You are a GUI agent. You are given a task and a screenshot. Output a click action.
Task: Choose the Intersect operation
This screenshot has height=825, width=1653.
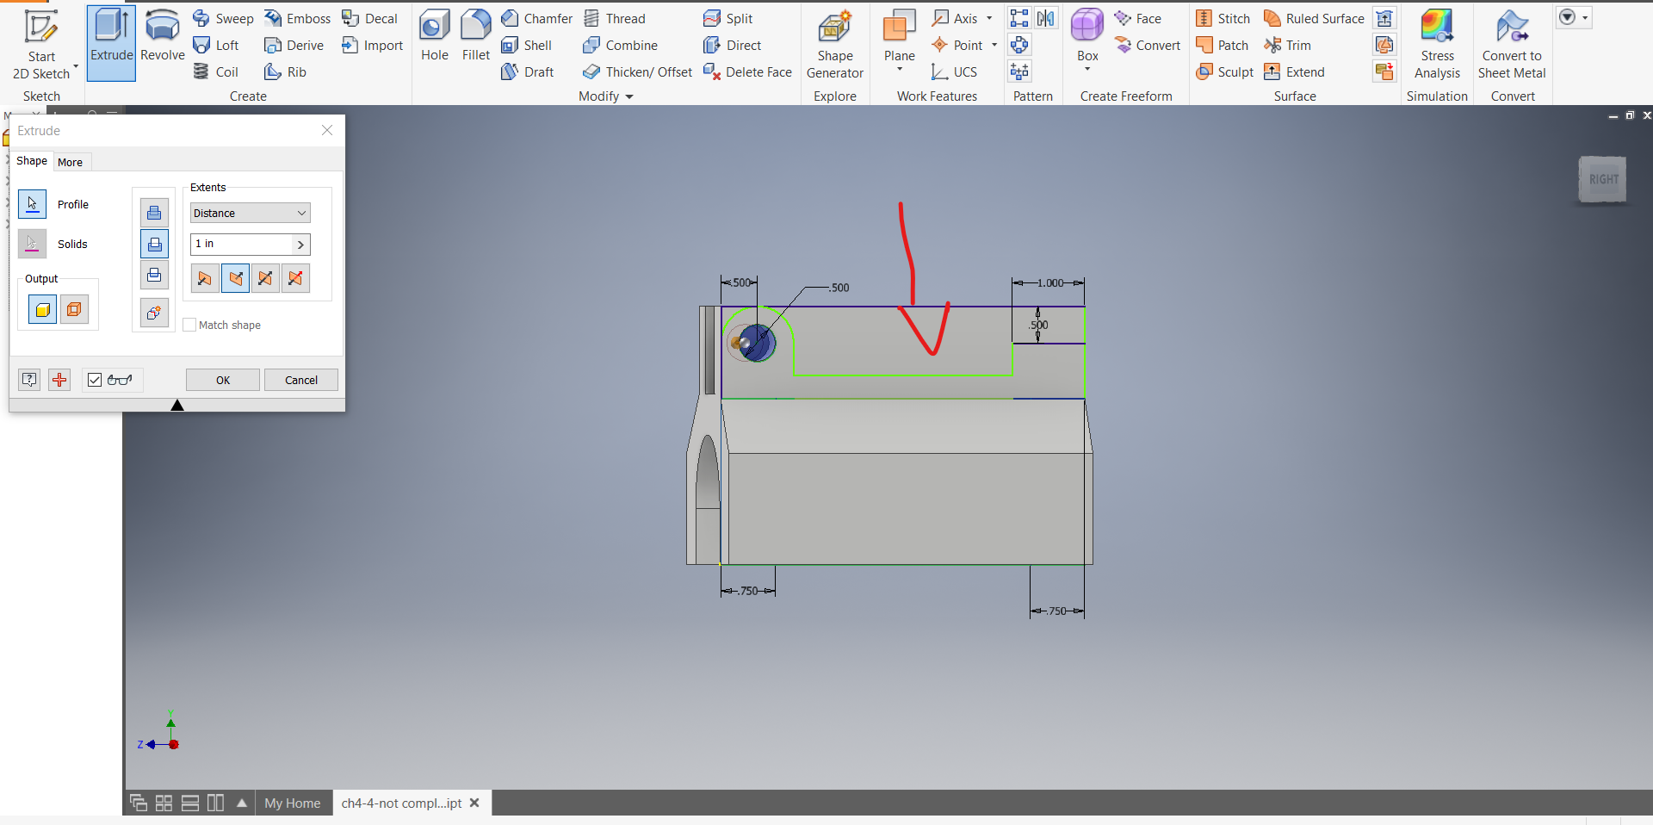[154, 276]
